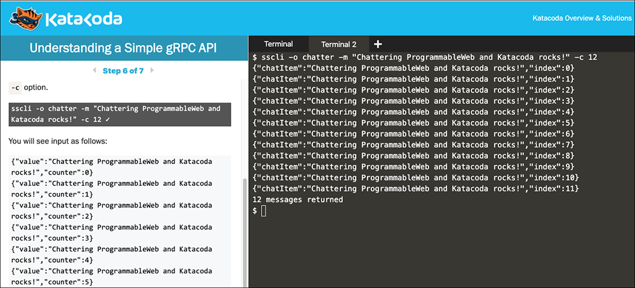
Task: Click terminal output line with "index":7
Action: click(x=413, y=145)
